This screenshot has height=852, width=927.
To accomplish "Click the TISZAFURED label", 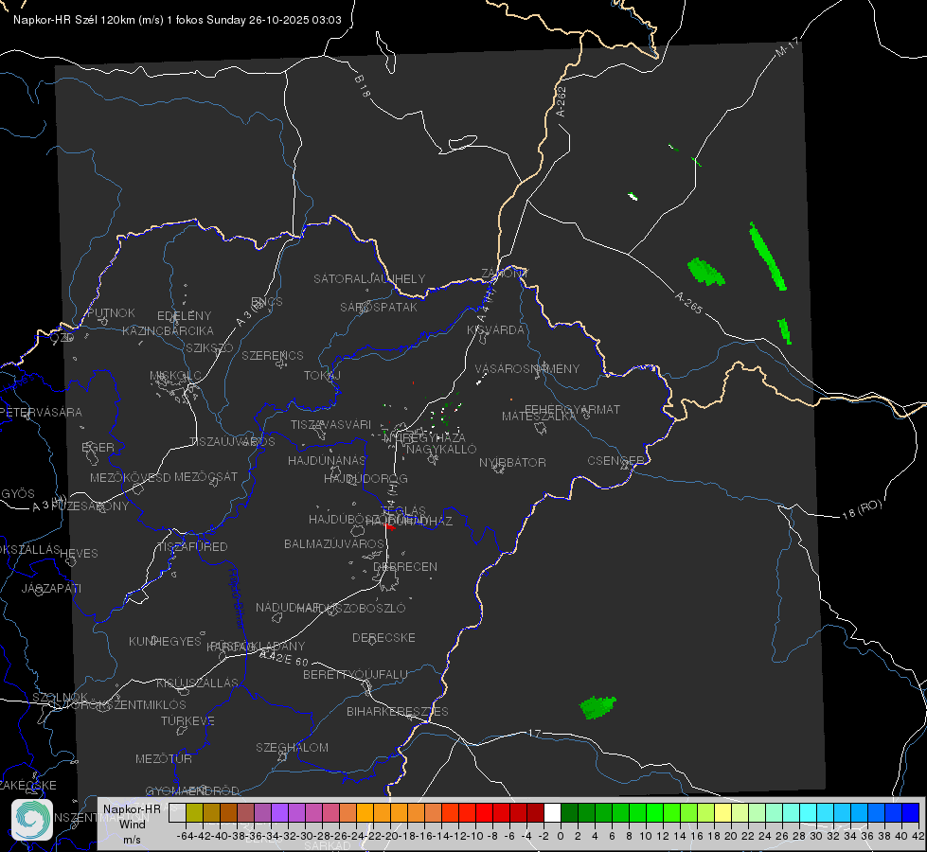I will (x=192, y=546).
